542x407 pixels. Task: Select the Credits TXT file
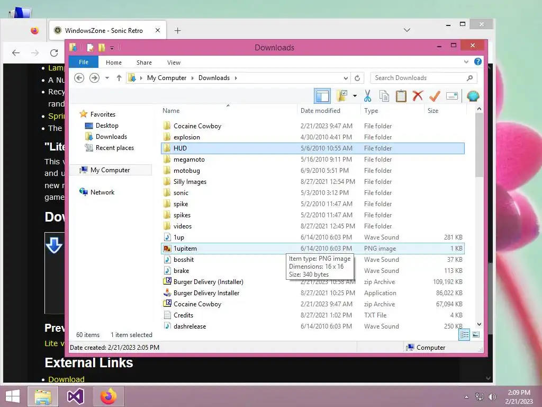(313, 315)
